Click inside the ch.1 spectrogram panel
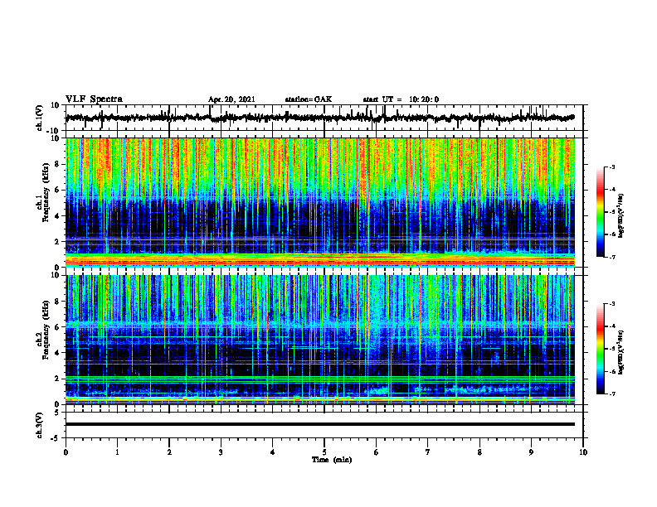This screenshot has height=507, width=657. (319, 202)
